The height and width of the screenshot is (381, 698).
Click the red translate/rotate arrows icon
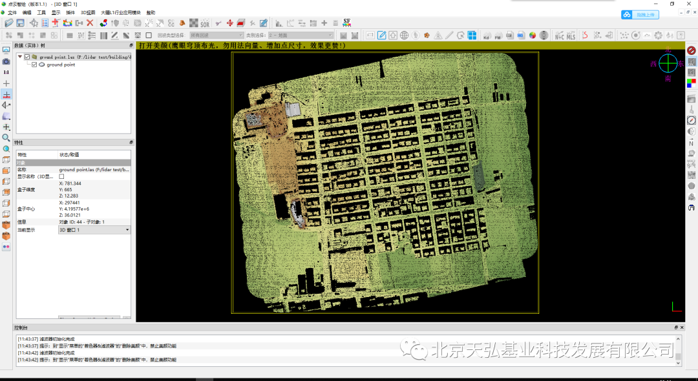coord(229,23)
